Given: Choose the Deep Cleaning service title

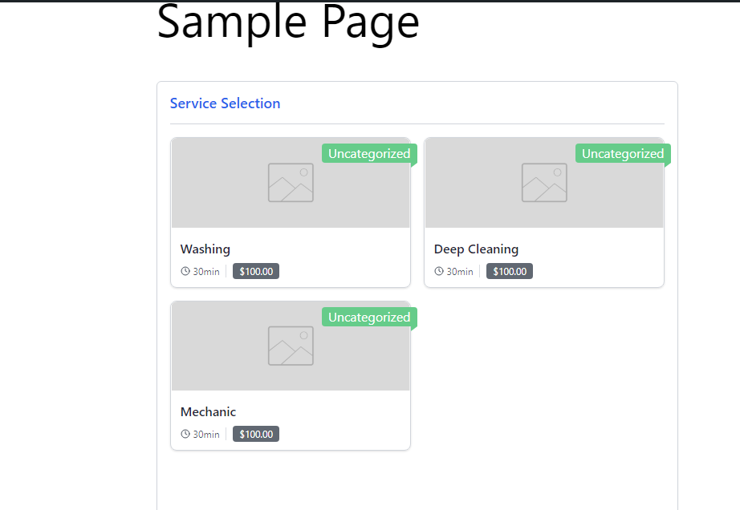Looking at the screenshot, I should point(476,249).
